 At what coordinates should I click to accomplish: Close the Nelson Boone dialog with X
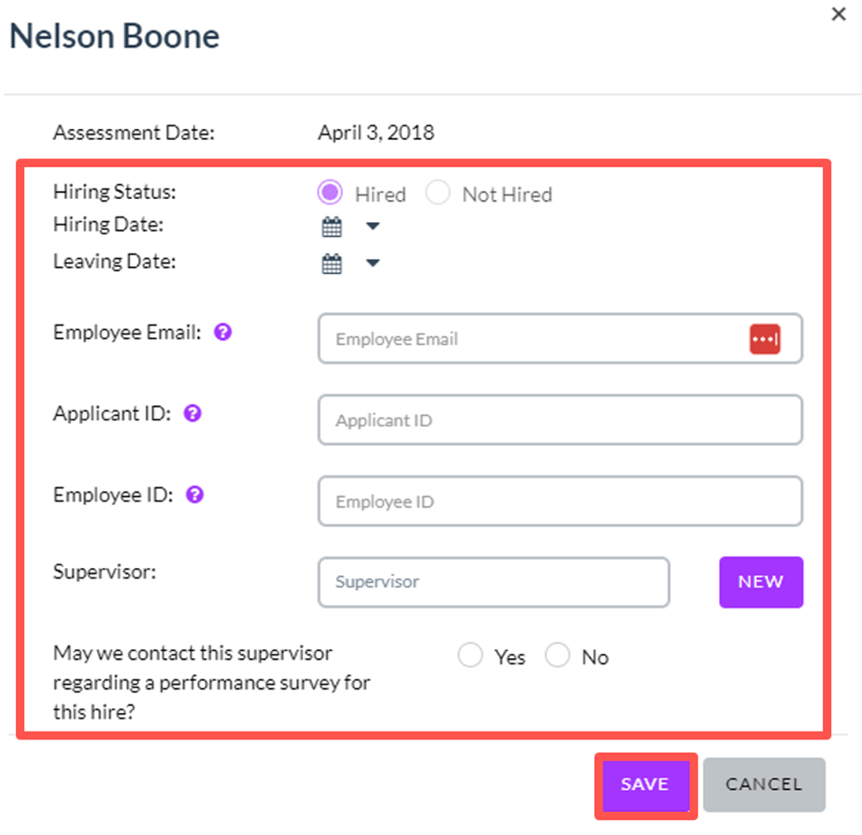click(x=838, y=14)
